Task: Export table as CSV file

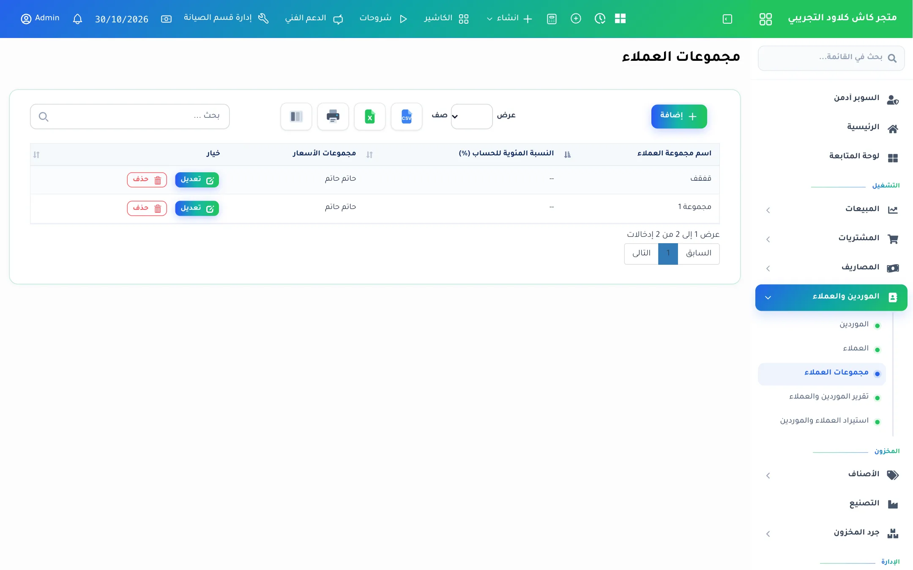Action: 406,117
